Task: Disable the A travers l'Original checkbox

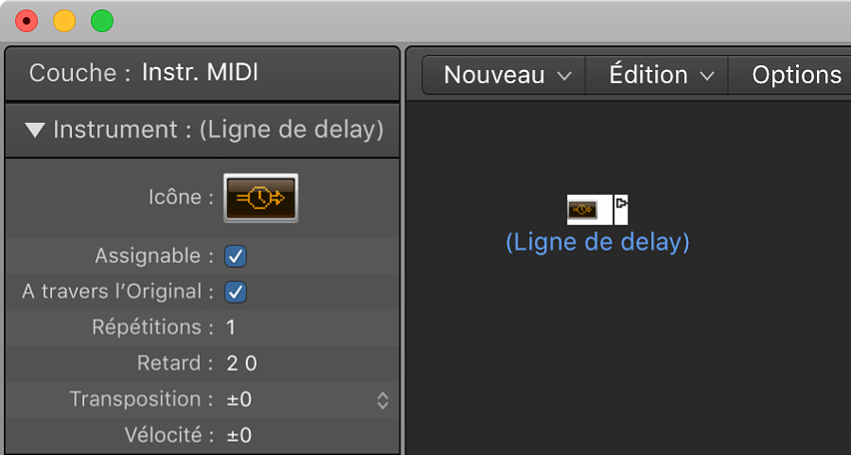Action: (x=236, y=291)
